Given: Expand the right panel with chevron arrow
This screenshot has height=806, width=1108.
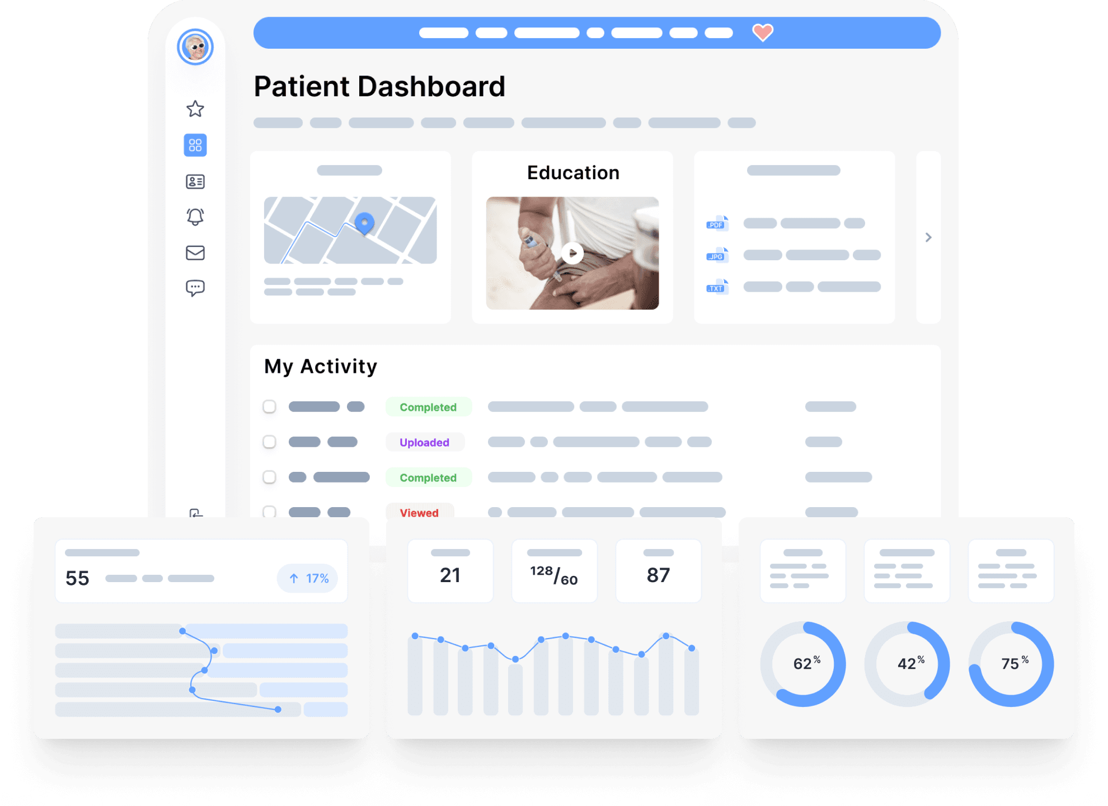Looking at the screenshot, I should coord(928,237).
